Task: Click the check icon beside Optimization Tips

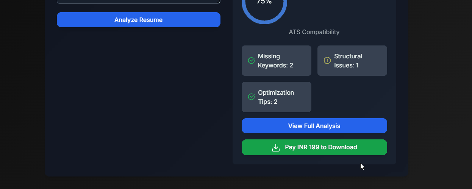Action: tap(251, 97)
